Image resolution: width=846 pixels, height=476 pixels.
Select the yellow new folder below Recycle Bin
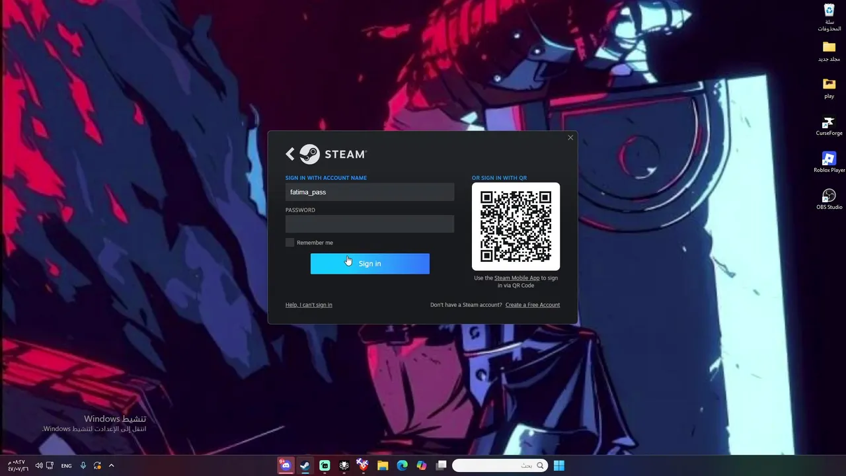pyautogui.click(x=829, y=52)
